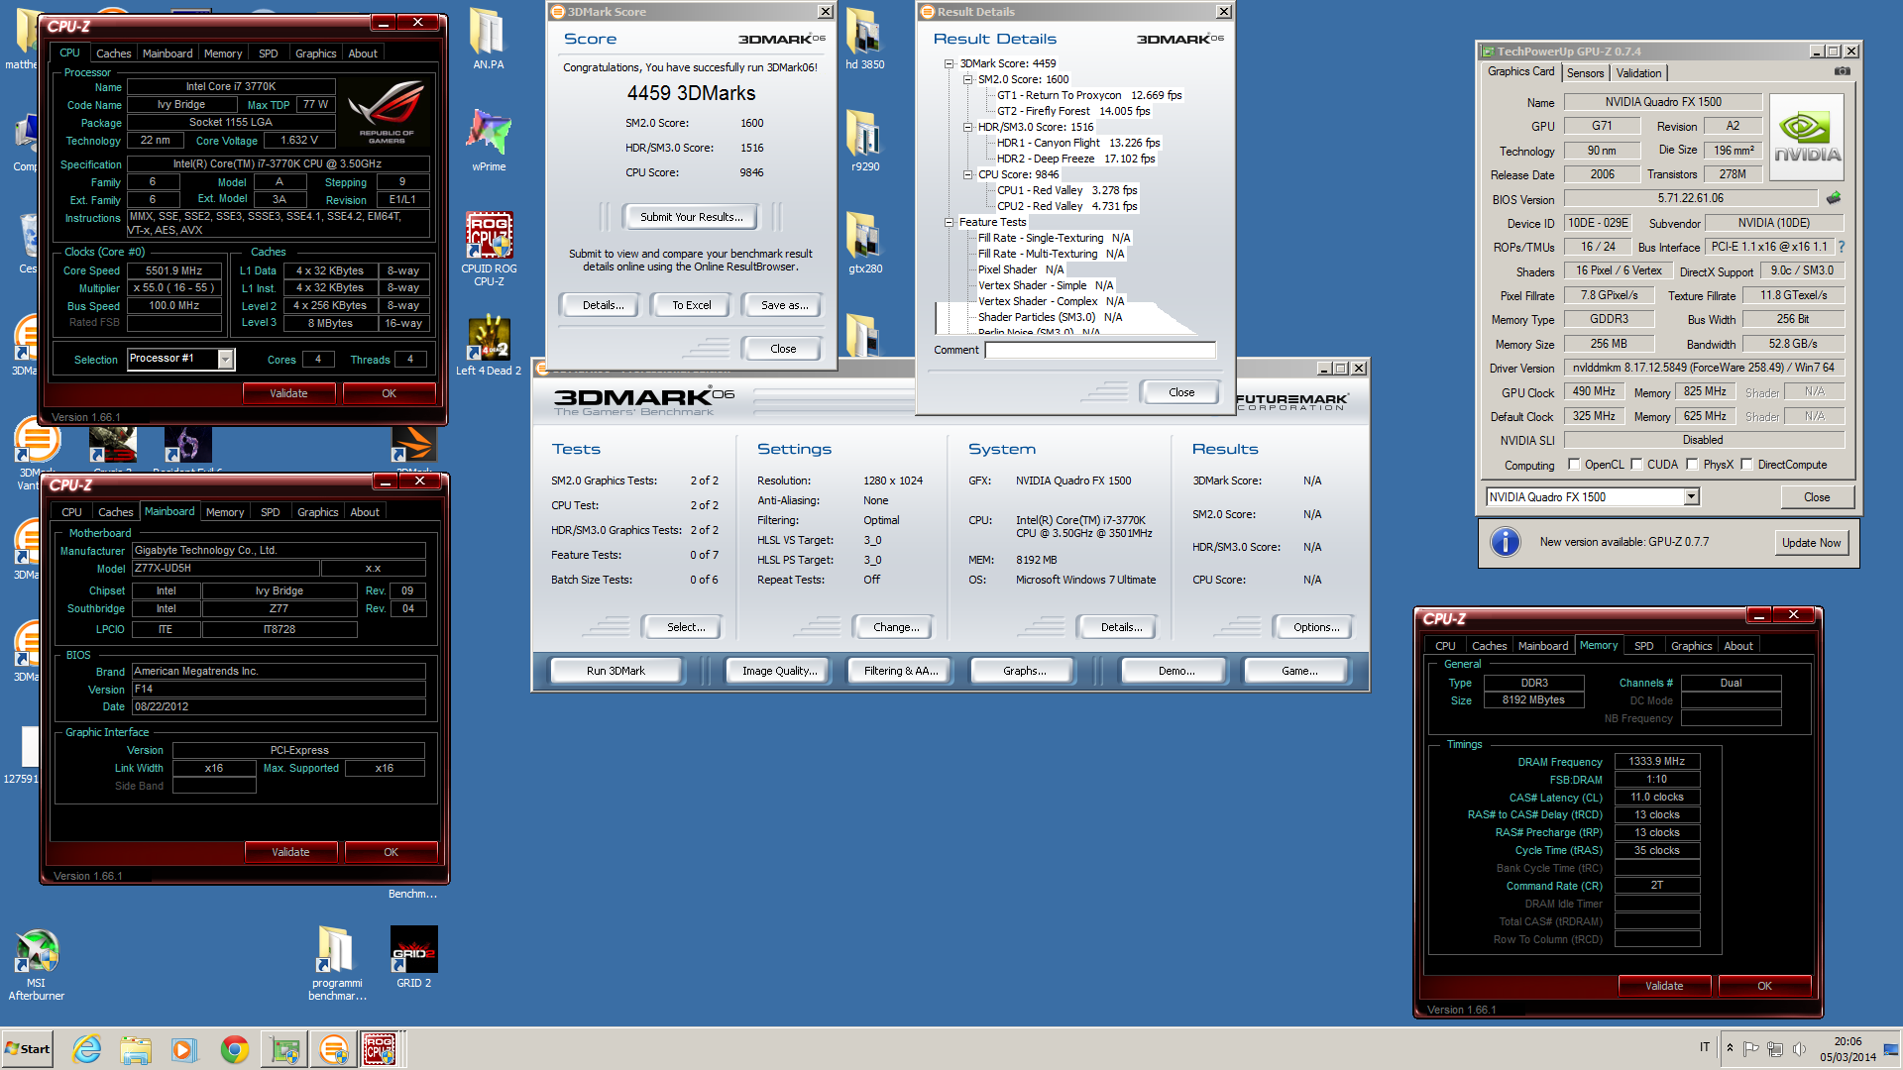The image size is (1903, 1070).
Task: Open About tab in top CPU-Z window
Action: pyautogui.click(x=363, y=53)
